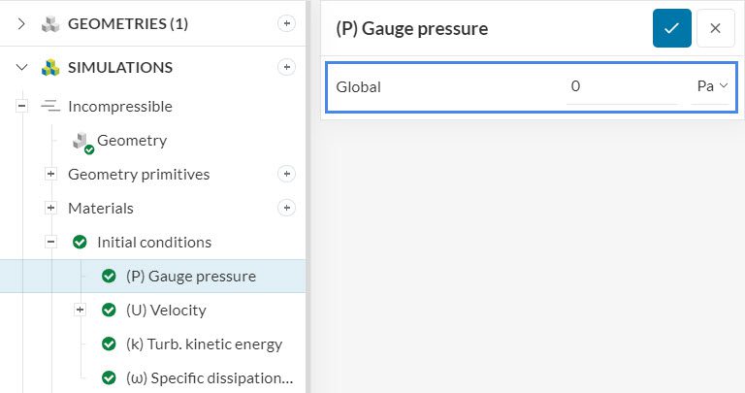
Task: Collapse the Simulations section chevron
Action: pyautogui.click(x=21, y=67)
